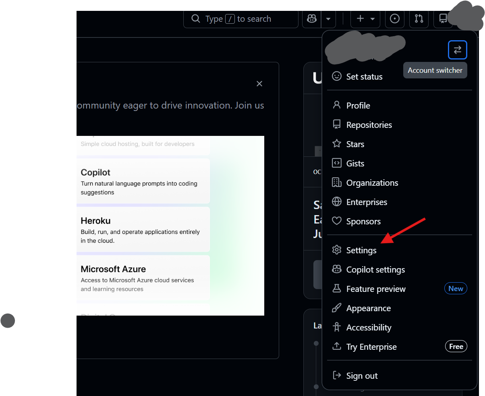Click the upload icon beside Try Enterprise

coord(337,346)
